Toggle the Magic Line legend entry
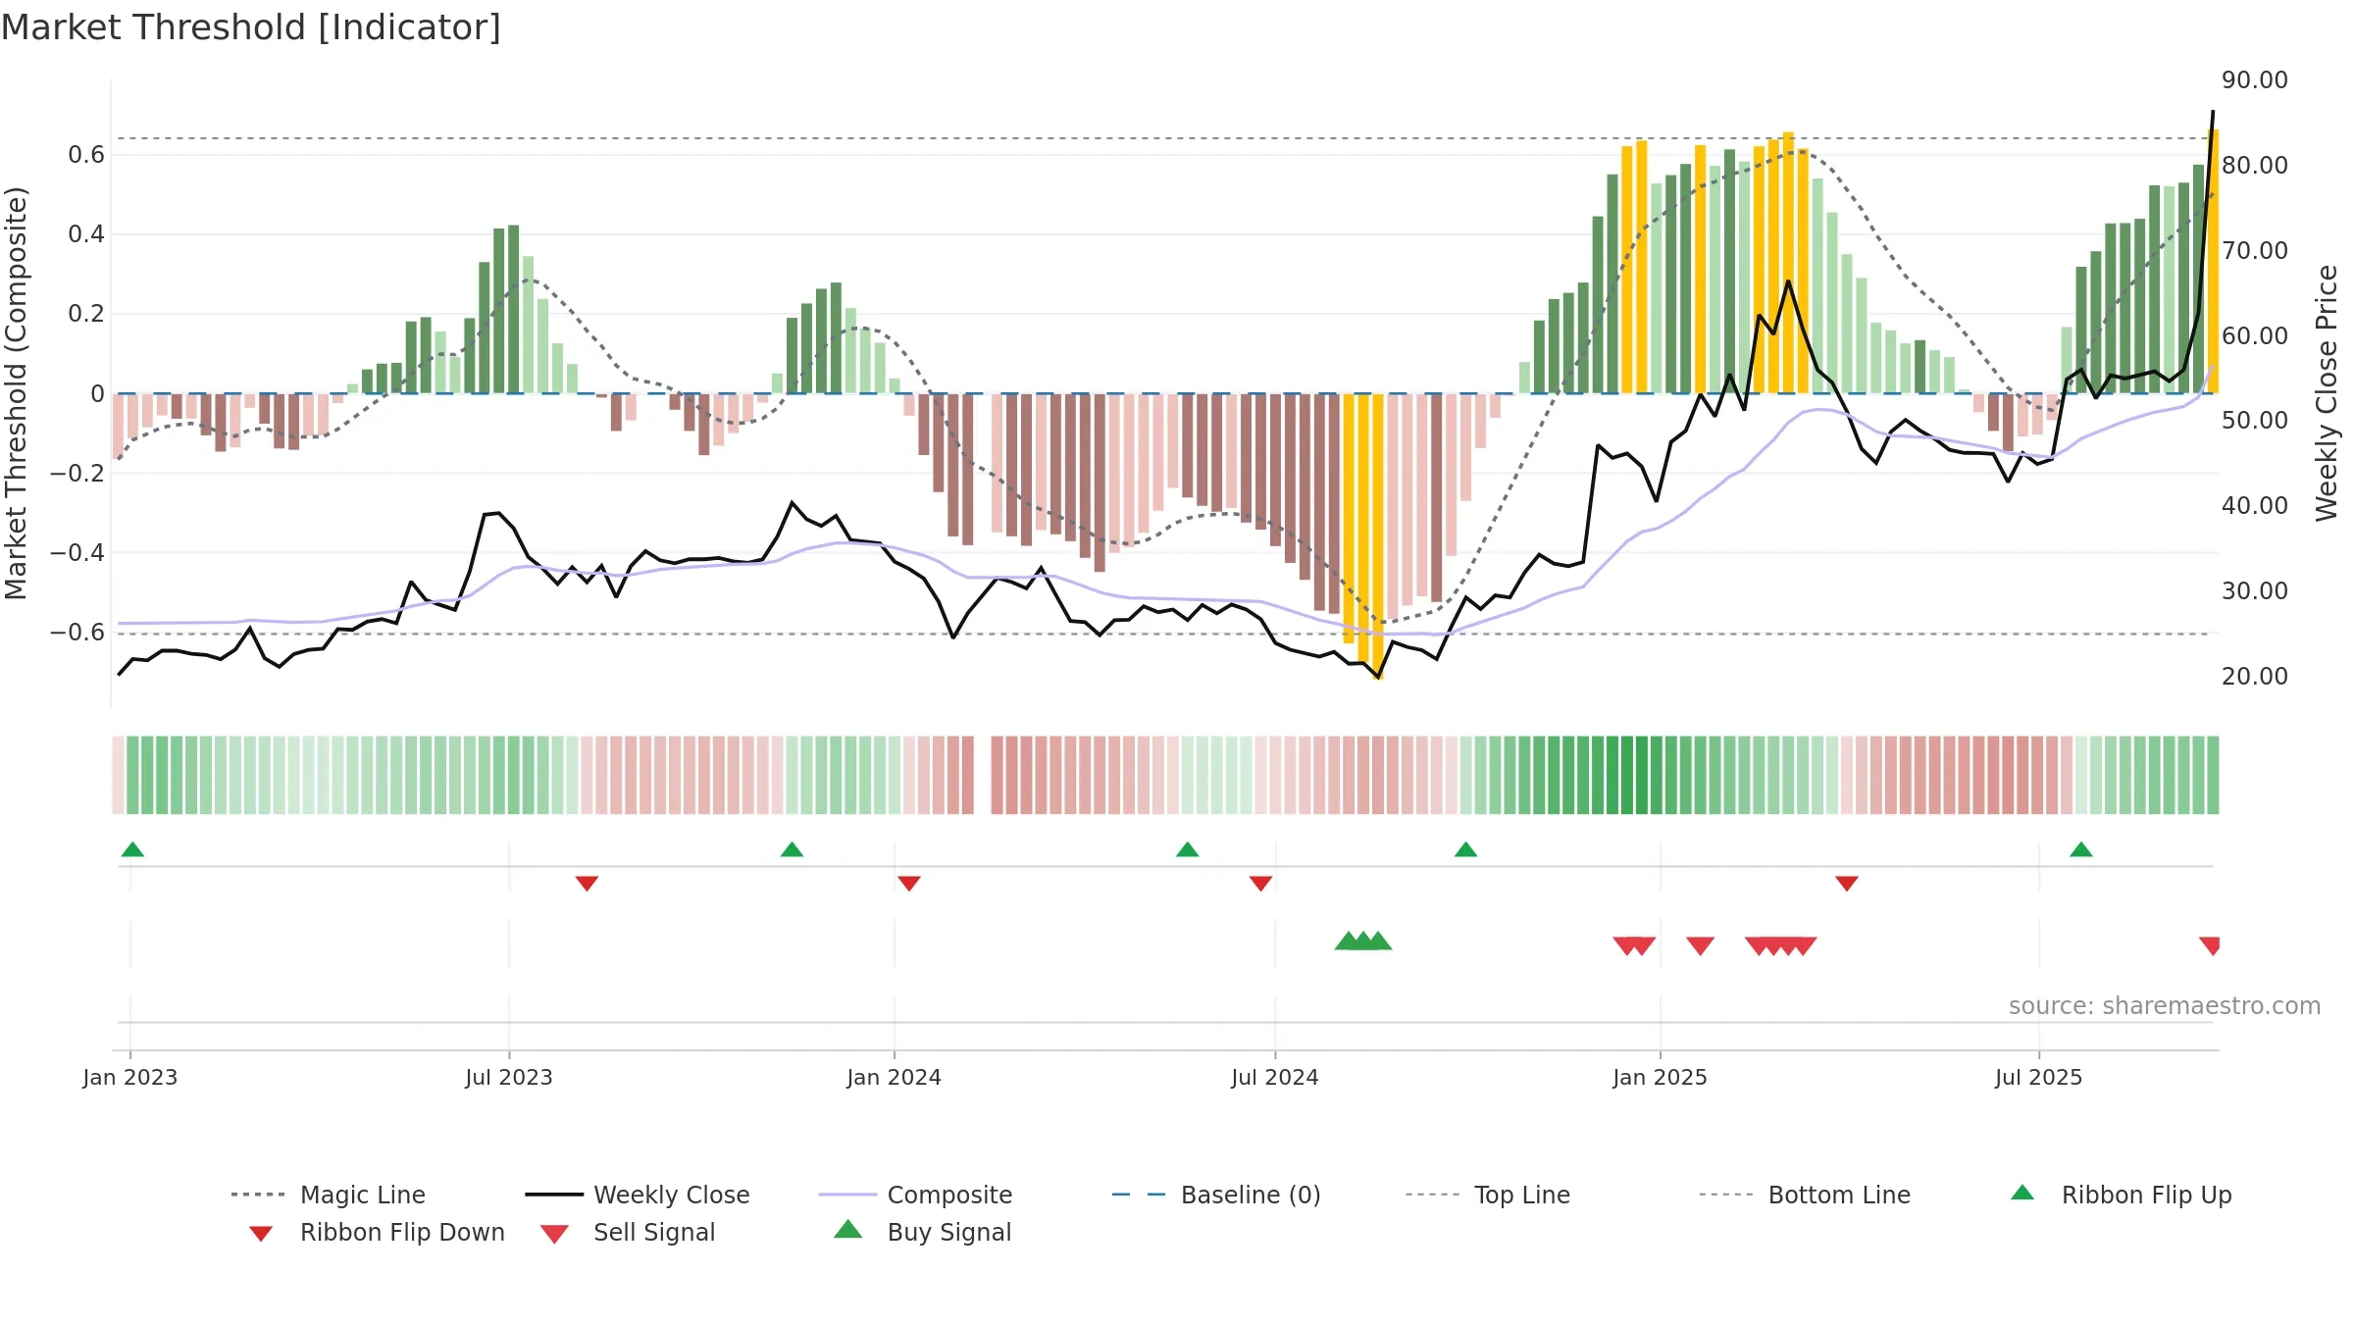This screenshot has width=2354, height=1324. 329,1195
